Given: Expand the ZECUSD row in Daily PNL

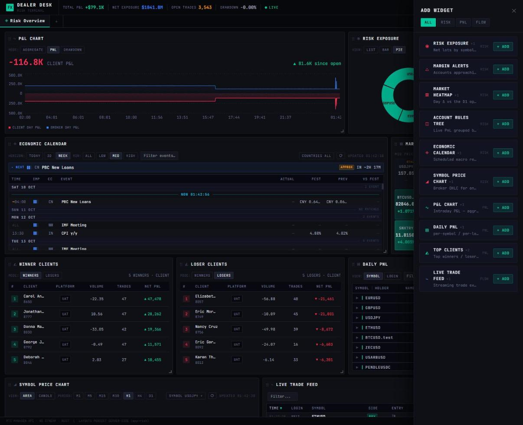Looking at the screenshot, I should [x=357, y=347].
